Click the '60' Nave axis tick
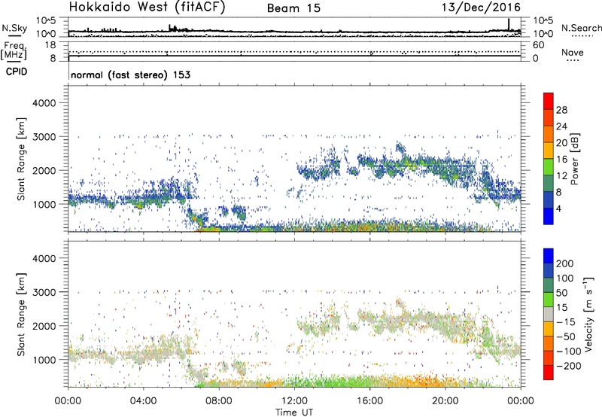 [538, 45]
